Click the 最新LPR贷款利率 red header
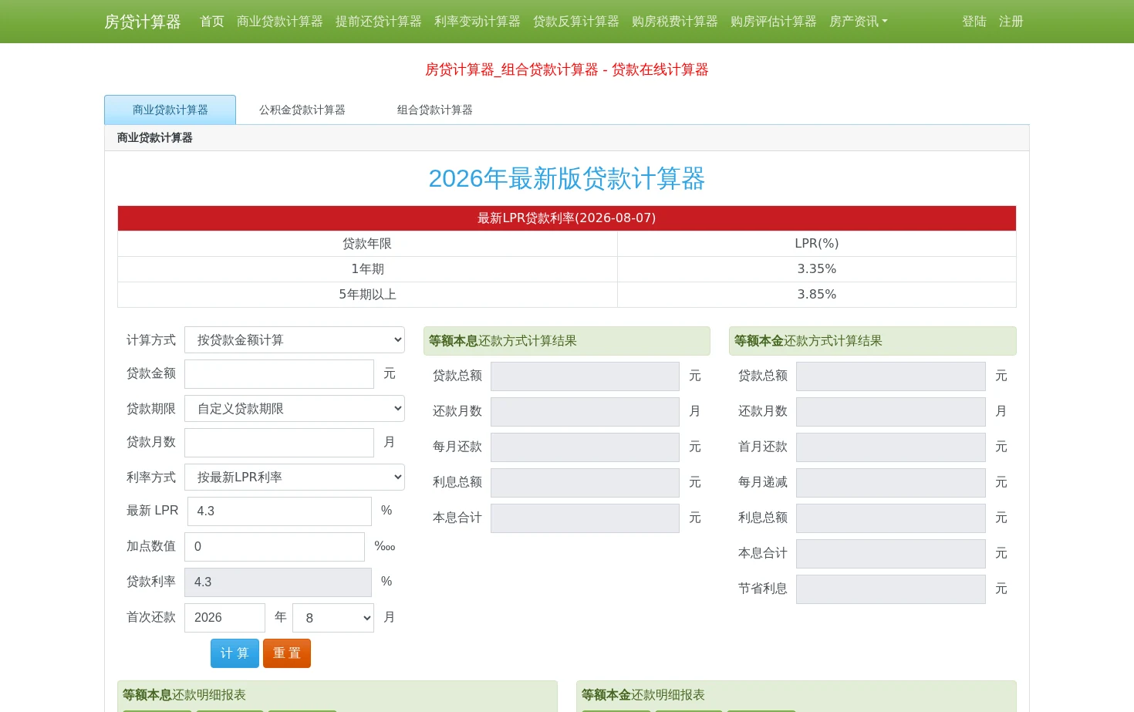The height and width of the screenshot is (712, 1134). (x=567, y=218)
